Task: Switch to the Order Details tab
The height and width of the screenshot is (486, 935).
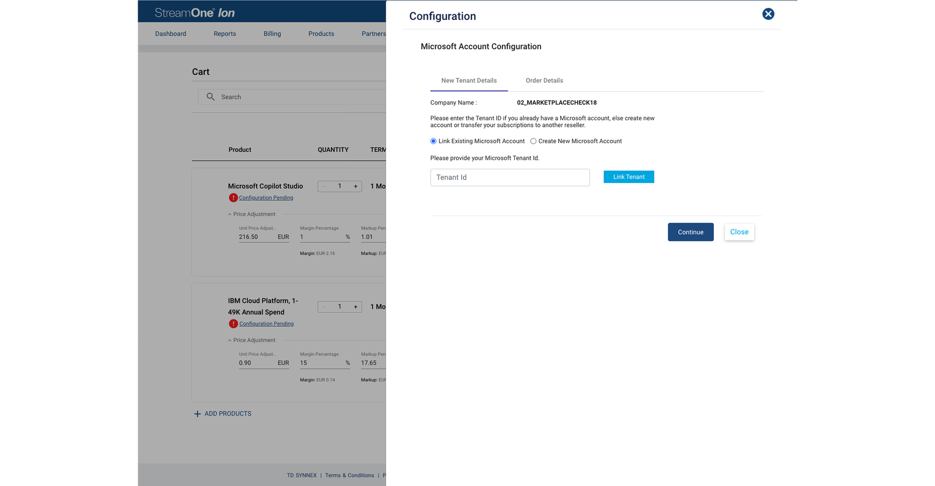Action: 544,80
